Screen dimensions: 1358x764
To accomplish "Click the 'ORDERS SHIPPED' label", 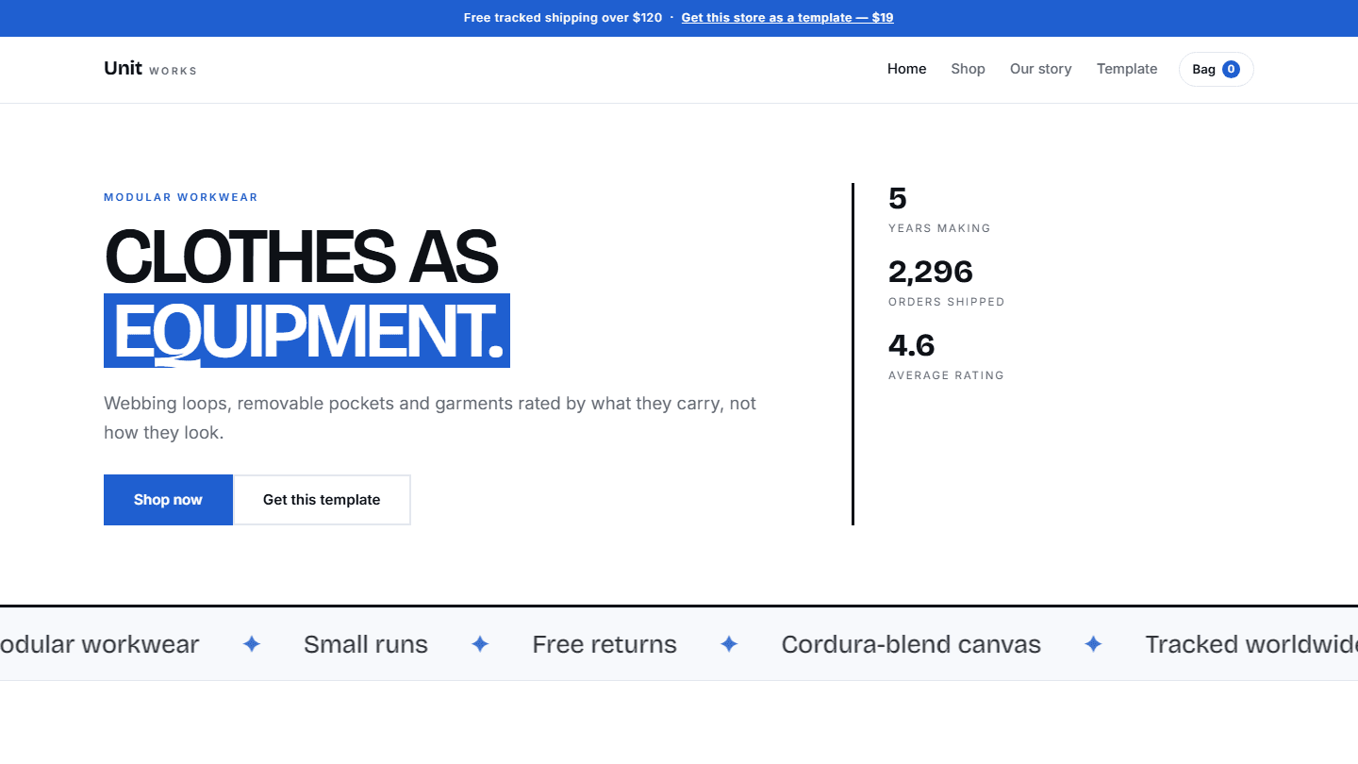I will (947, 302).
